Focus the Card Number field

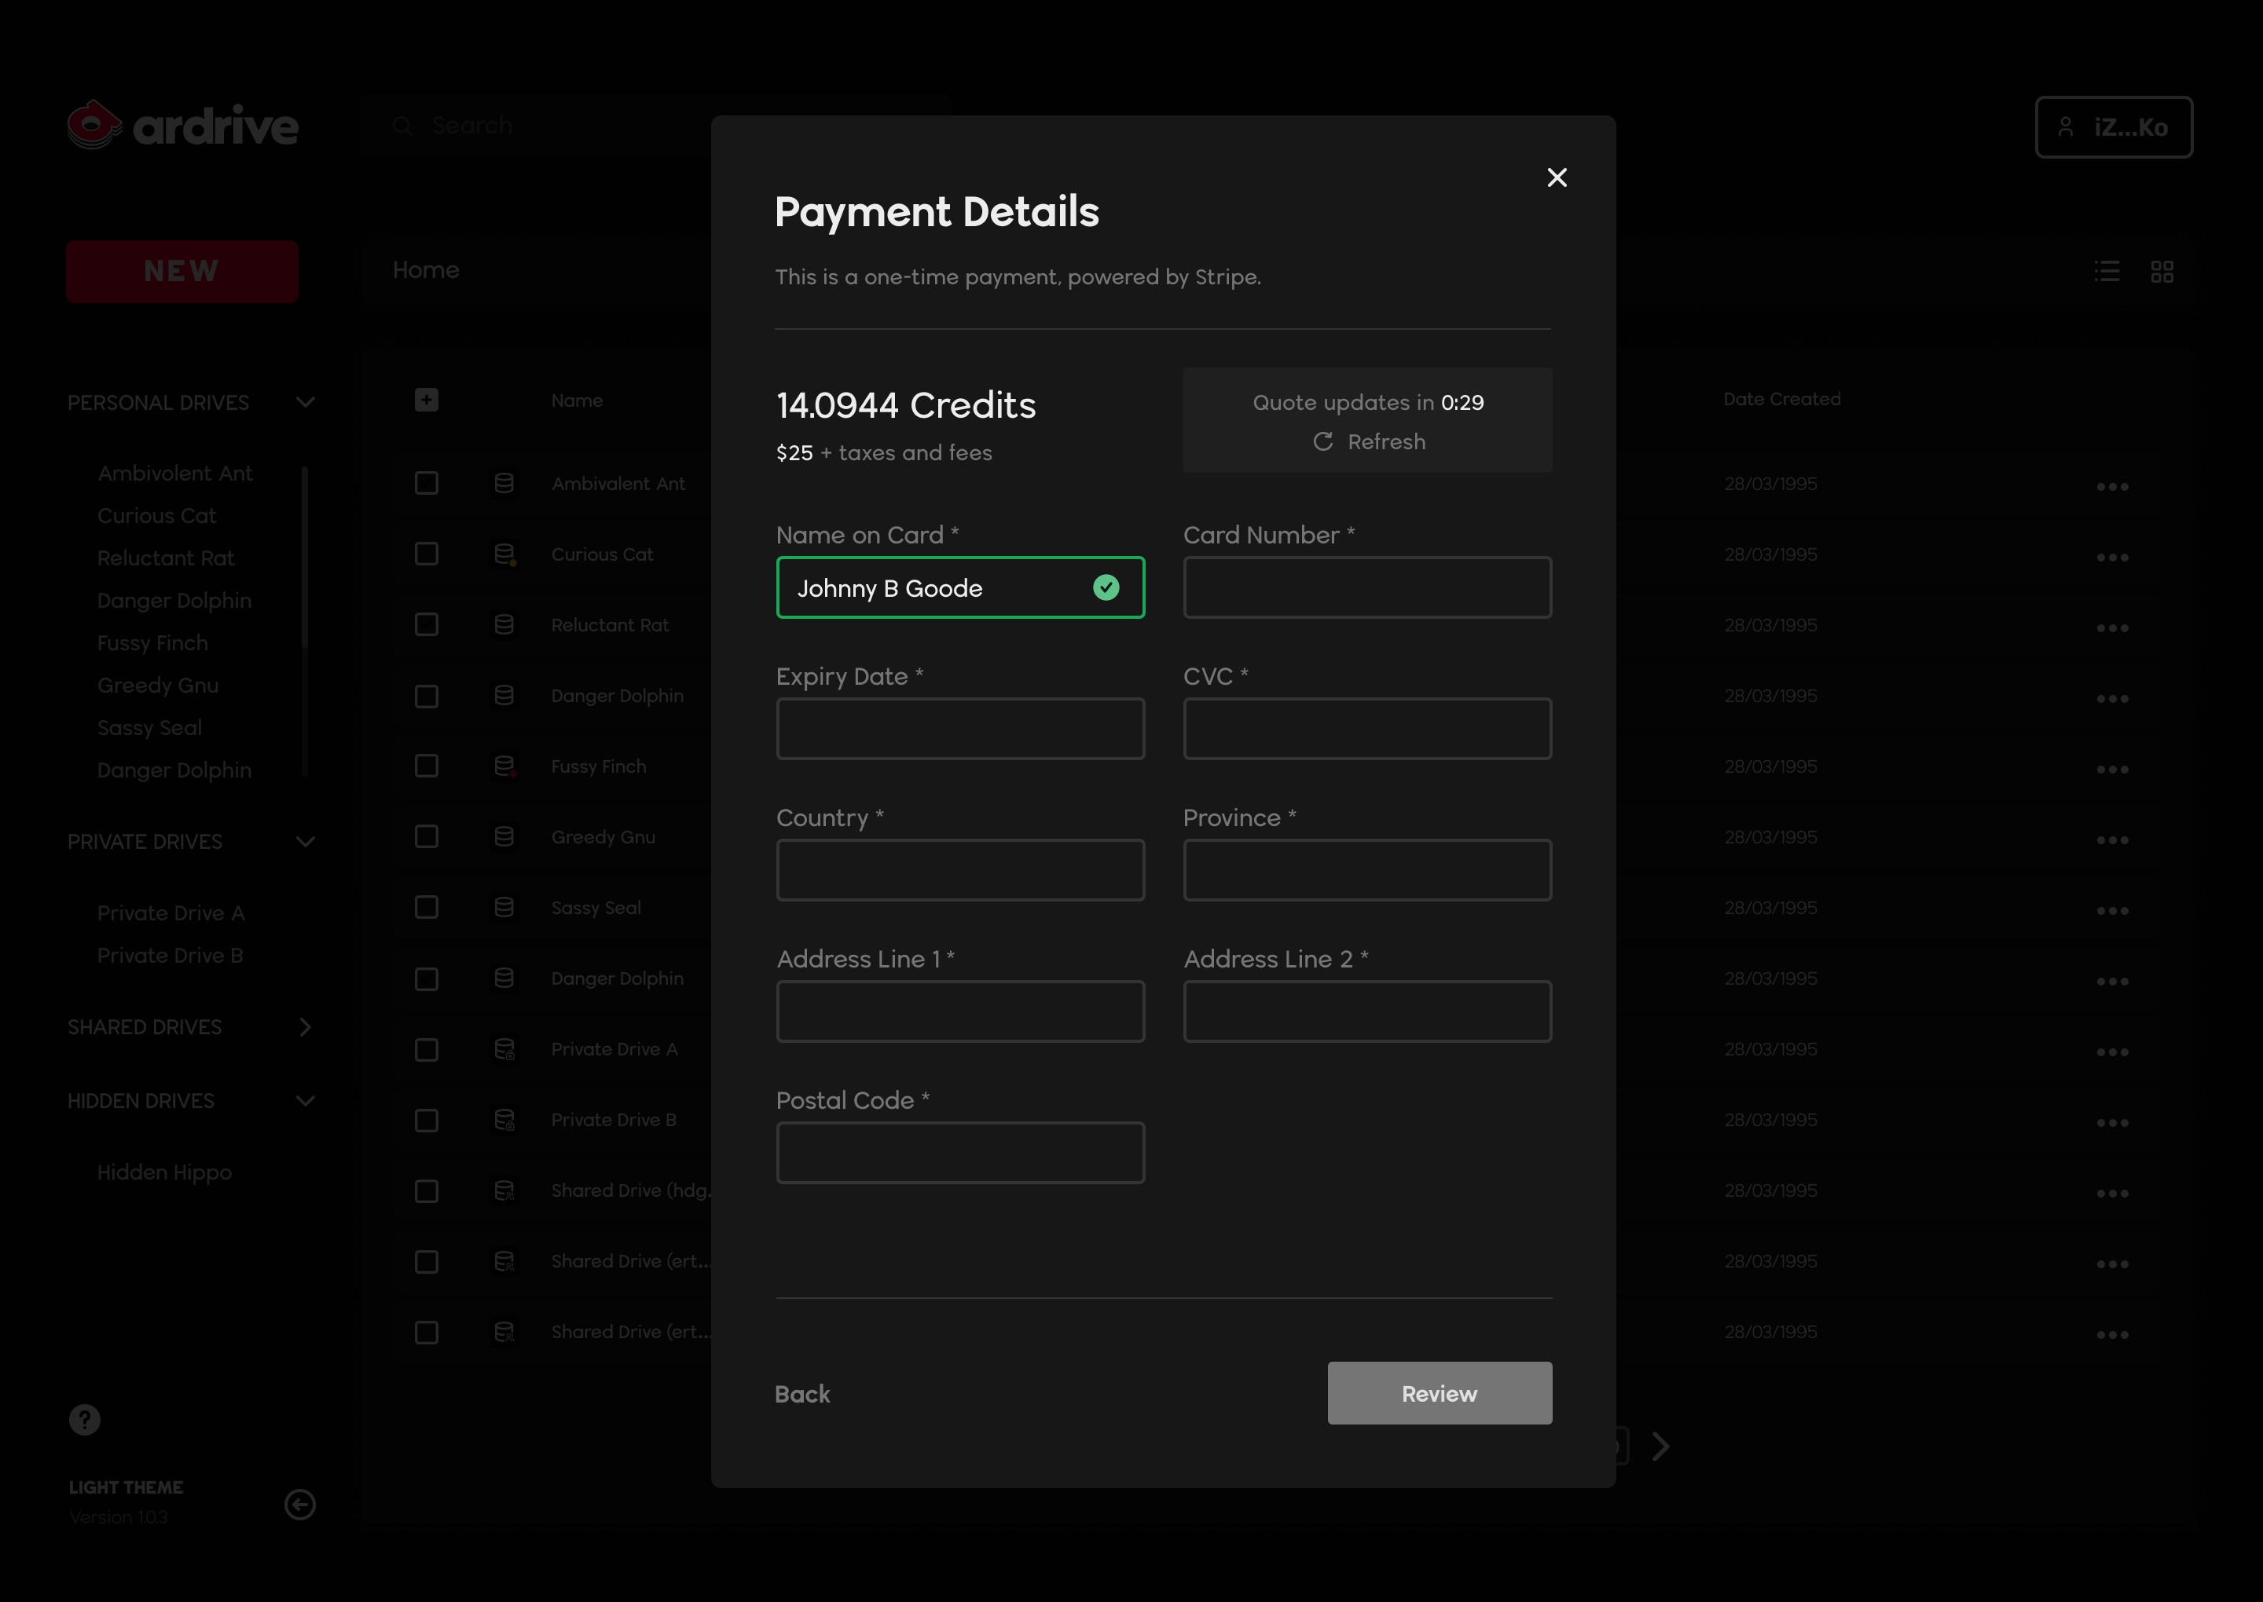(x=1367, y=587)
